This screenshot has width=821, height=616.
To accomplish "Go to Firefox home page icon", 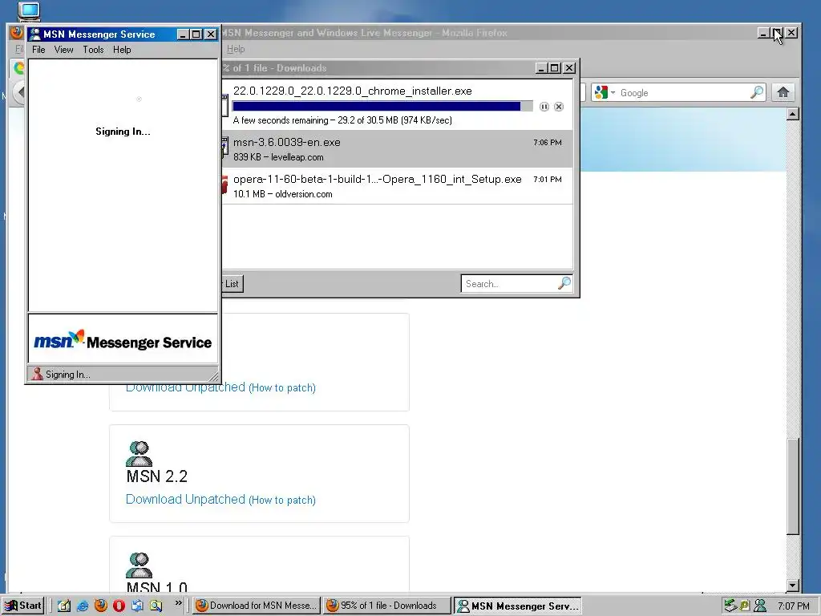I will 783,92.
